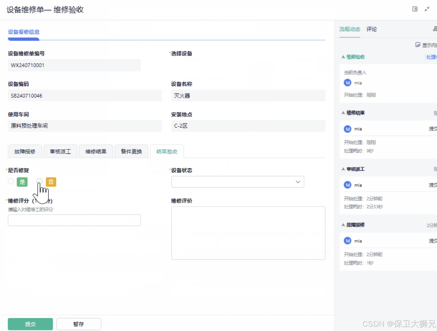
Task: Click 开始处理: 2分钟前 in 审核派工 card
Action: pos(363,198)
